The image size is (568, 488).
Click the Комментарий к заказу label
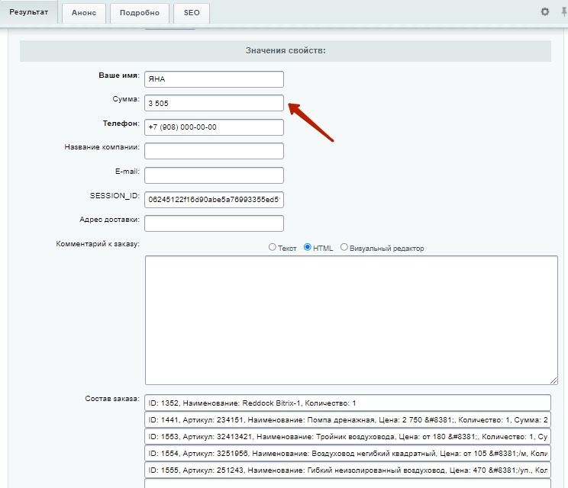coord(98,244)
